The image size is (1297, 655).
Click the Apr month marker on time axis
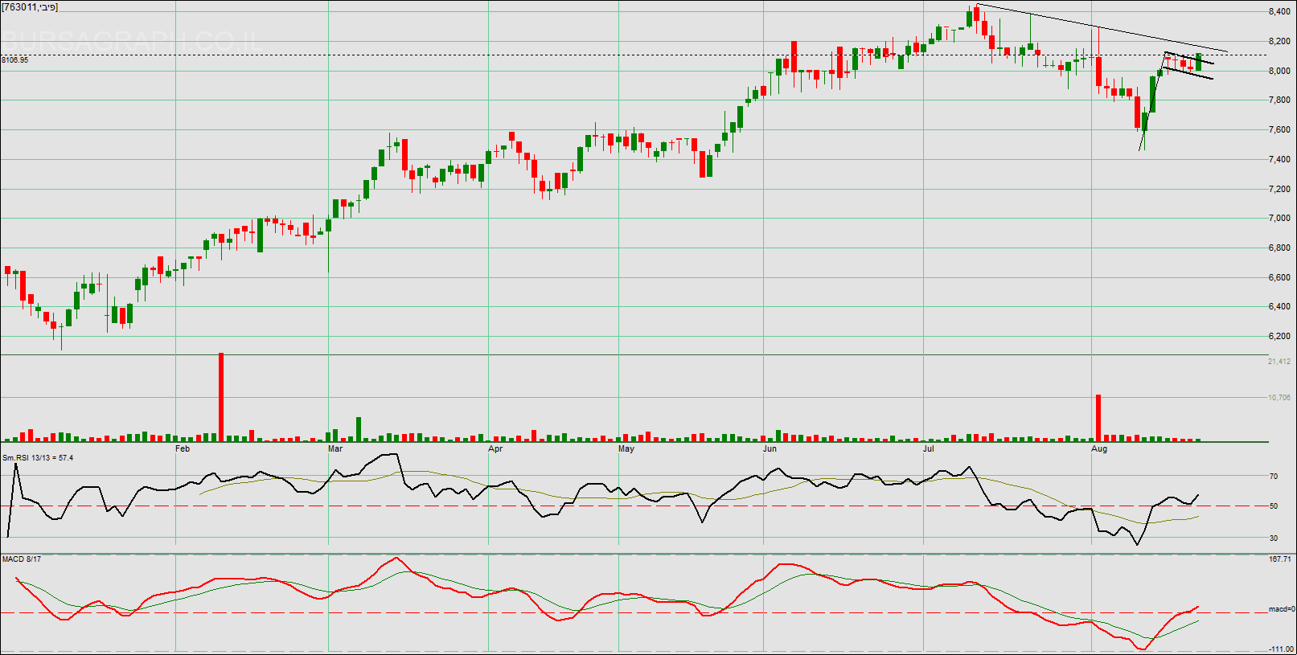click(x=495, y=448)
